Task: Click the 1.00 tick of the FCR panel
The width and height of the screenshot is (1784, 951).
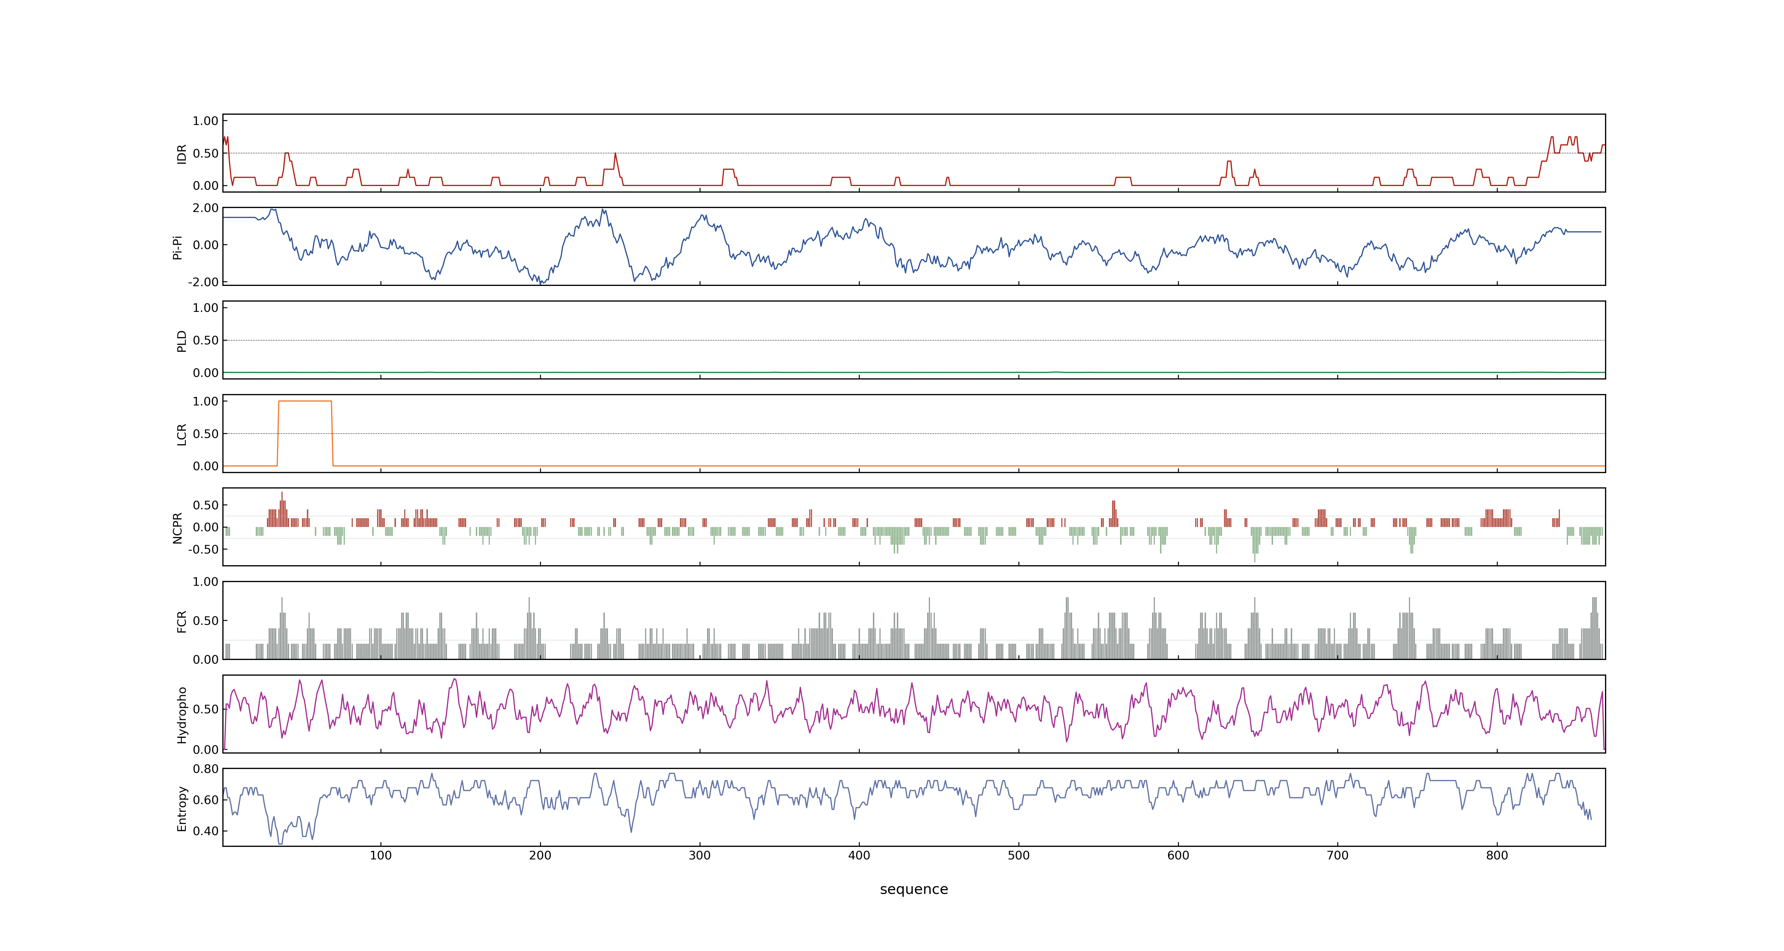Action: 206,582
